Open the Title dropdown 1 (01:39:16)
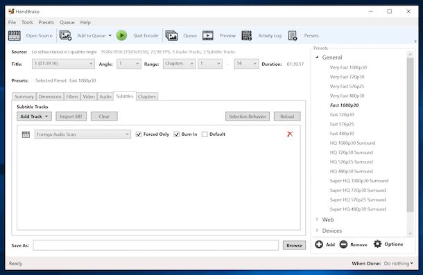Screen dimensions: 423x275 coord(63,64)
